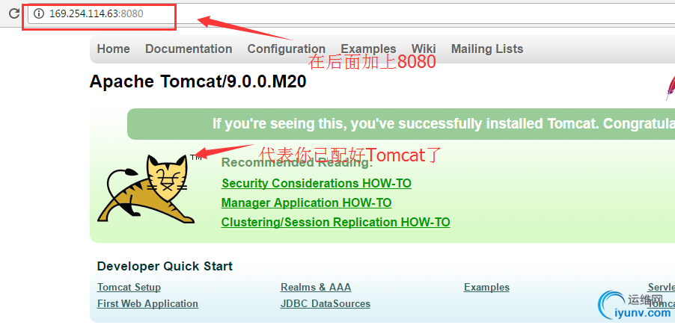
Task: Open the Wiki navigation item
Action: [x=424, y=49]
